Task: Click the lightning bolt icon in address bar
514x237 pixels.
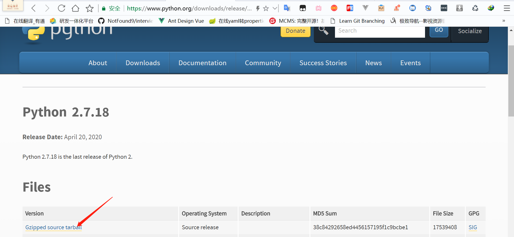Action: [x=258, y=8]
